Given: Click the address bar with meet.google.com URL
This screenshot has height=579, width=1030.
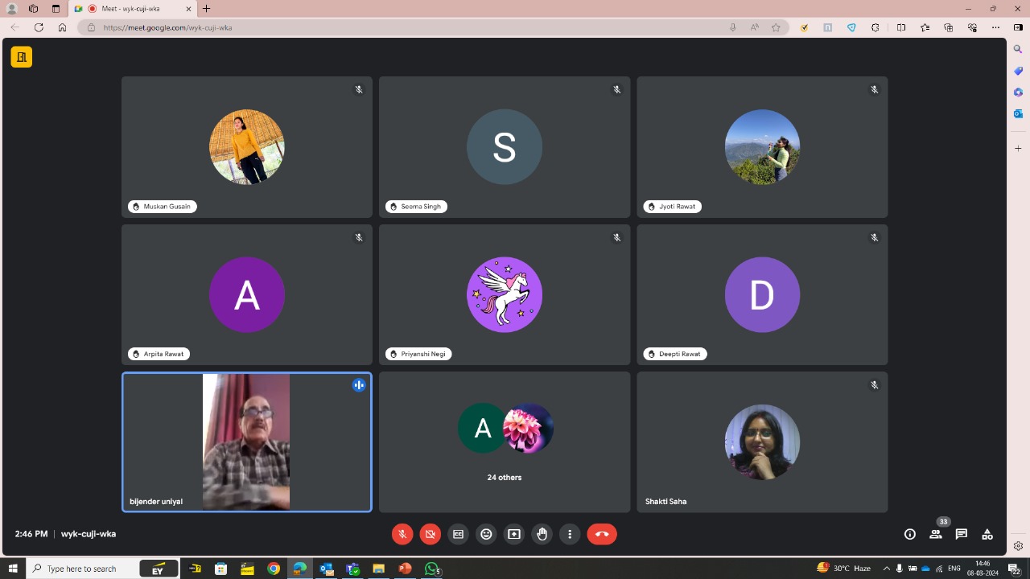Looking at the screenshot, I should click(x=402, y=27).
